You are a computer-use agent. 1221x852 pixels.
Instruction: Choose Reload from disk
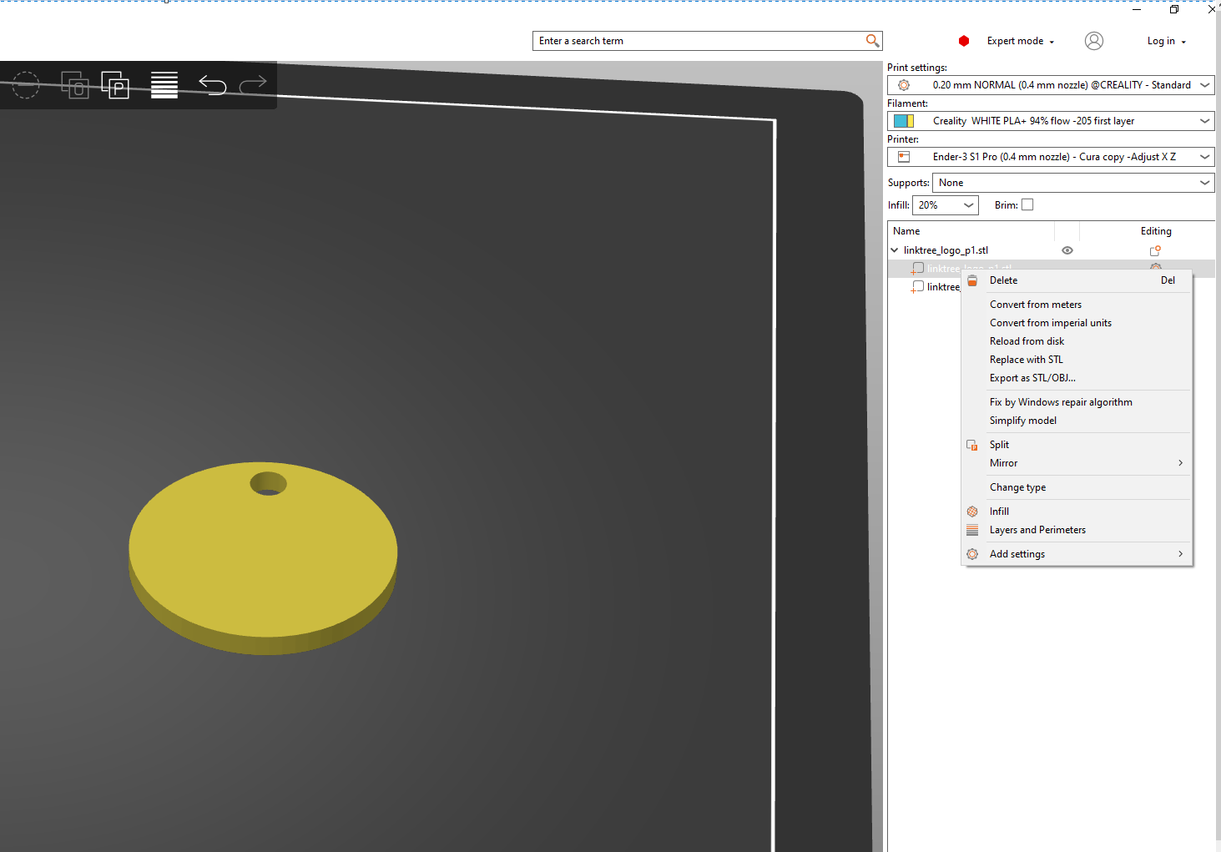click(x=1077, y=341)
